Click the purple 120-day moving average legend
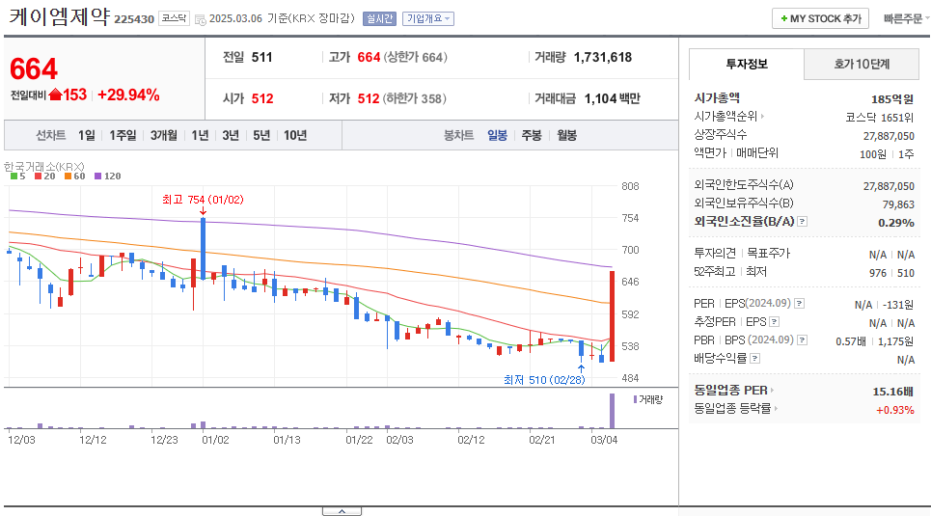 click(107, 177)
